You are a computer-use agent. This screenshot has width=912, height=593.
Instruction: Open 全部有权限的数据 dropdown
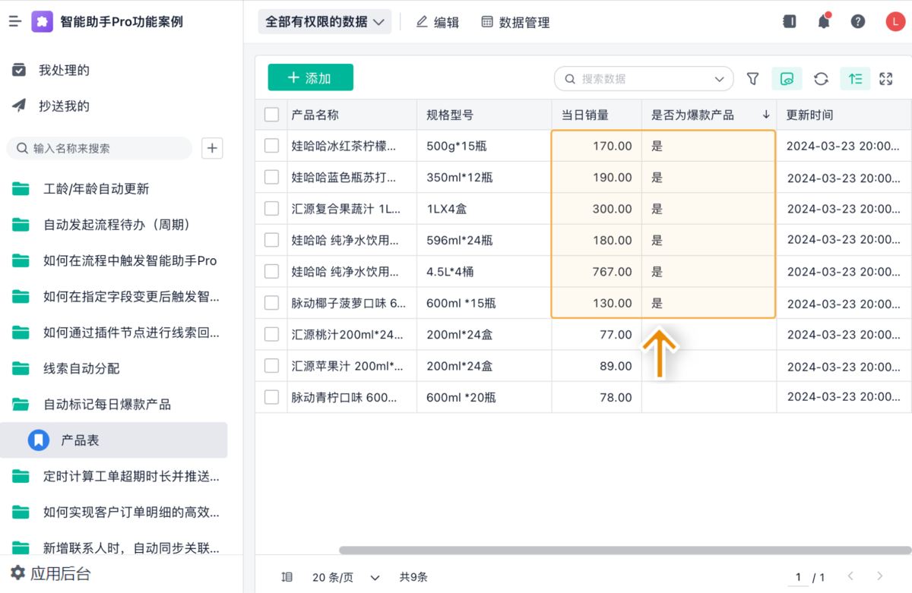click(x=325, y=22)
